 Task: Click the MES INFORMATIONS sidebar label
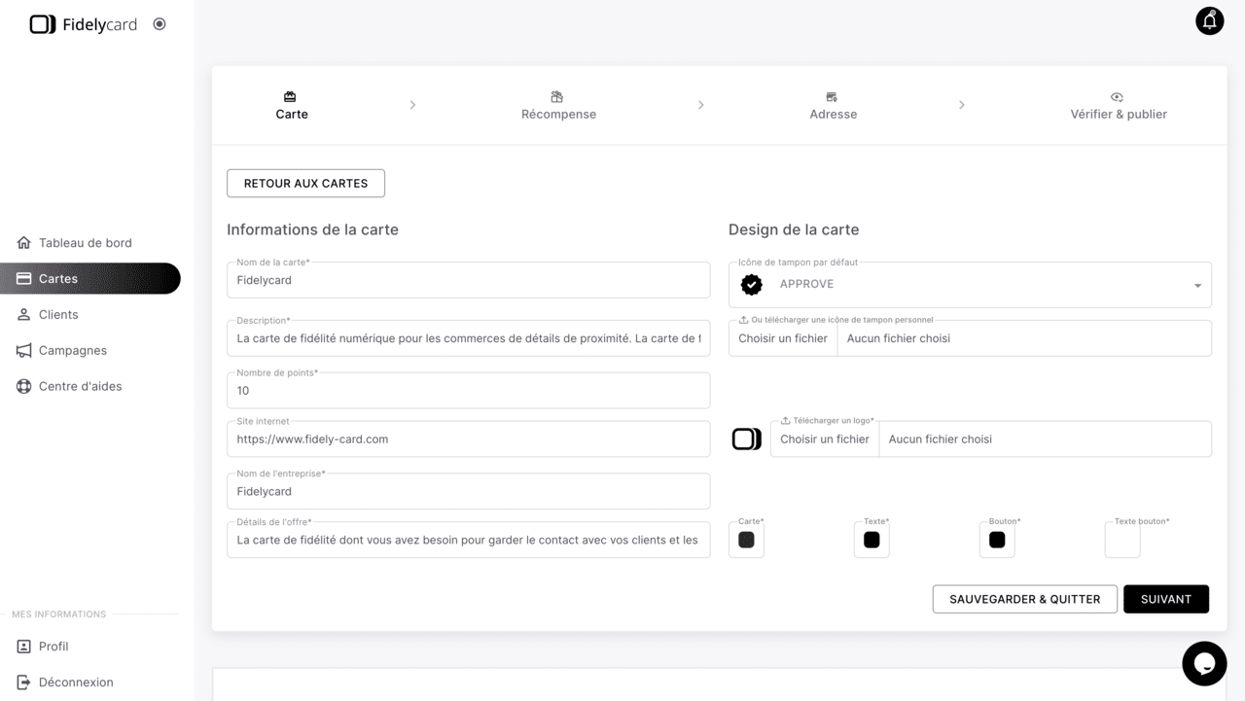59,614
